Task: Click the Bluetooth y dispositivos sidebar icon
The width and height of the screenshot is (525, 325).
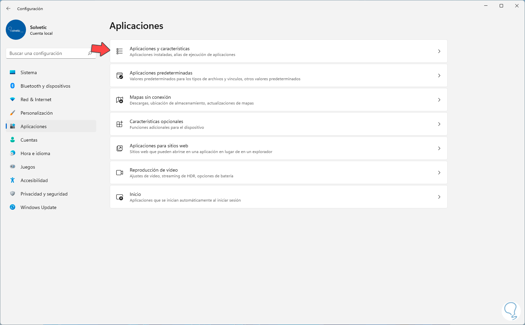Action: pos(12,86)
